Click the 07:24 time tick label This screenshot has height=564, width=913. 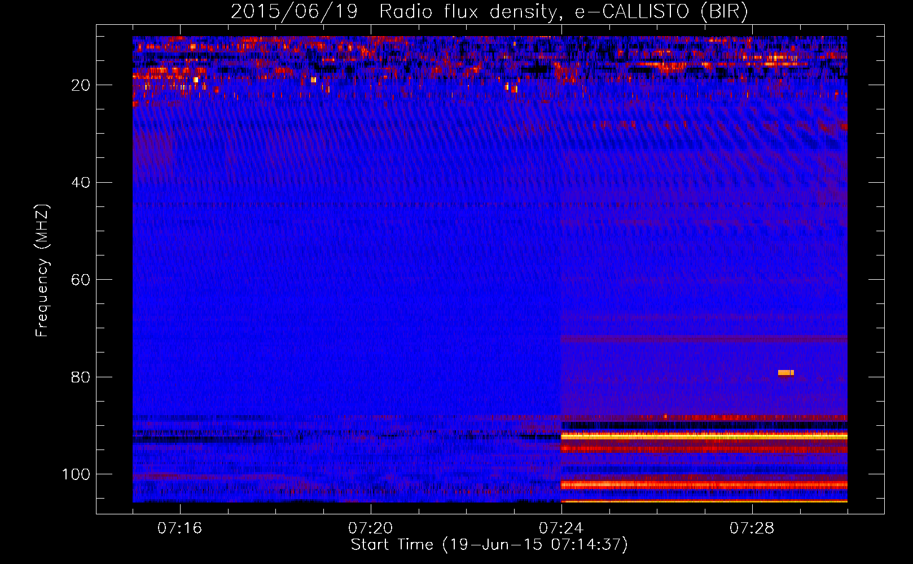[561, 528]
